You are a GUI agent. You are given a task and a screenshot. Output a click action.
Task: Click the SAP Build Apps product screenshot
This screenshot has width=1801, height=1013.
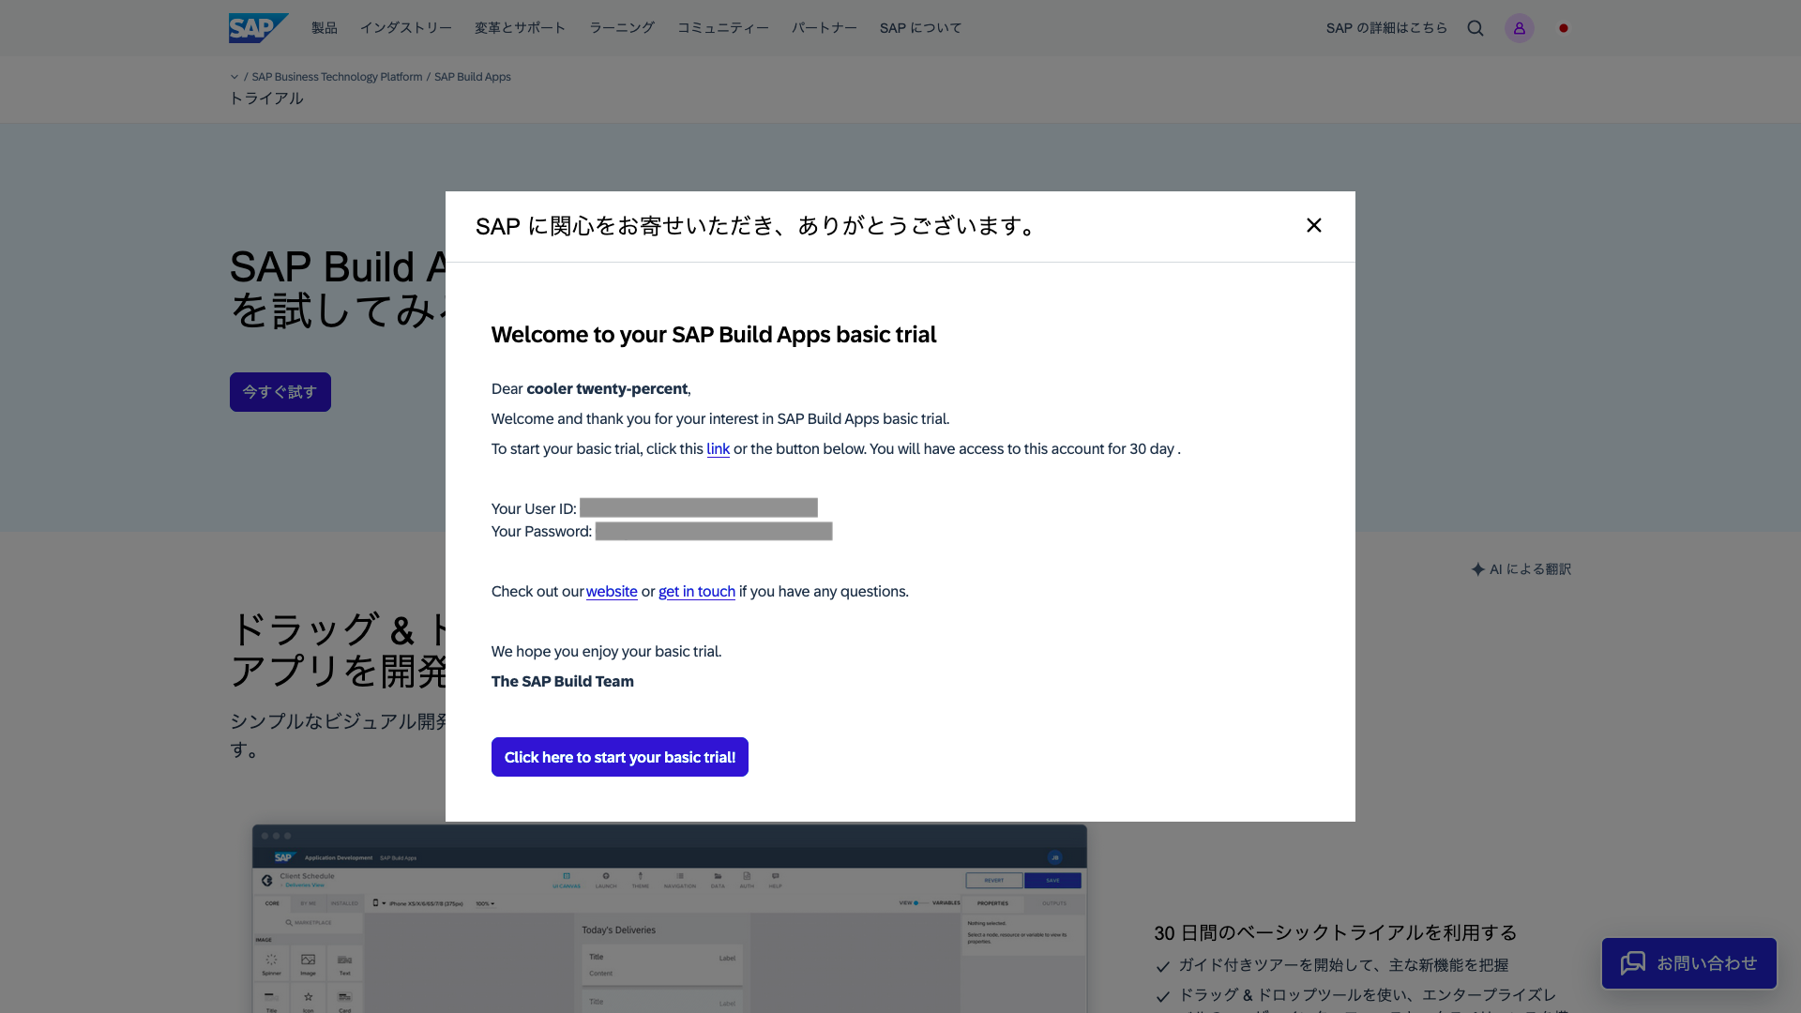[x=670, y=919]
